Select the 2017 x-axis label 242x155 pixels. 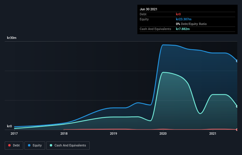pyautogui.click(x=14, y=133)
